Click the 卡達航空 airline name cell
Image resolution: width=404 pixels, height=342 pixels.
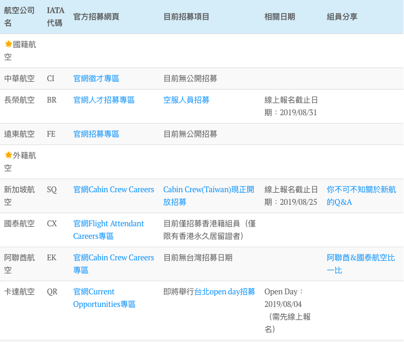pyautogui.click(x=19, y=292)
